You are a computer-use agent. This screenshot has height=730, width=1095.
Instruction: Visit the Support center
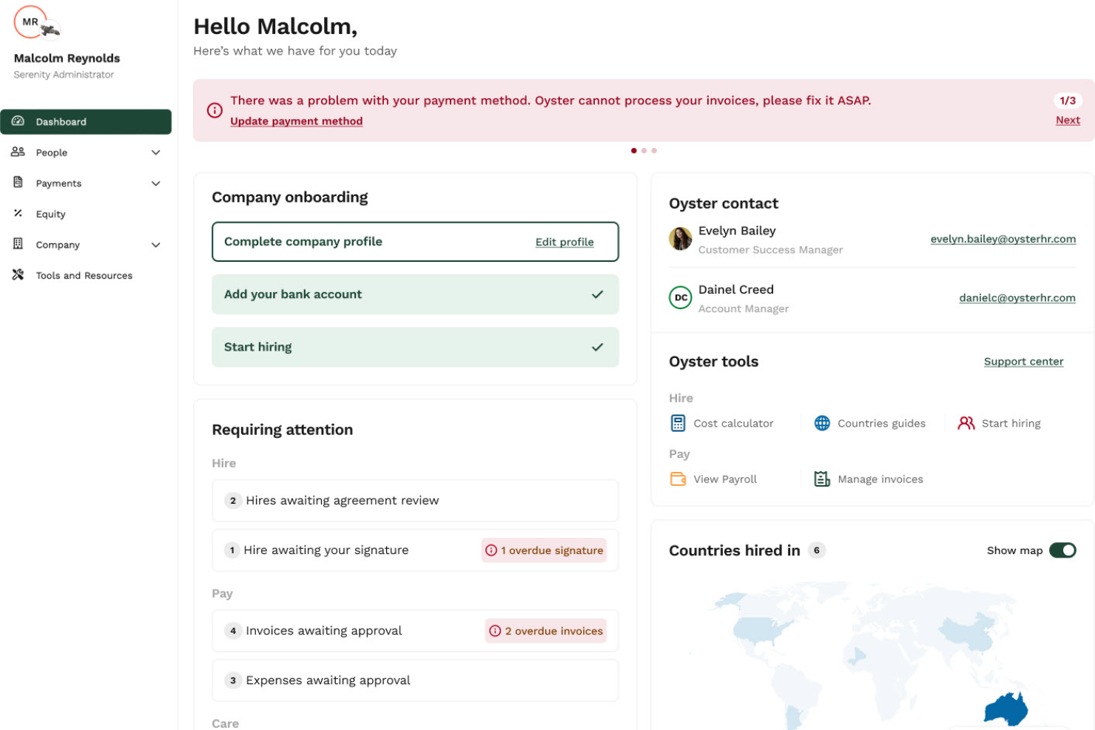(1023, 361)
